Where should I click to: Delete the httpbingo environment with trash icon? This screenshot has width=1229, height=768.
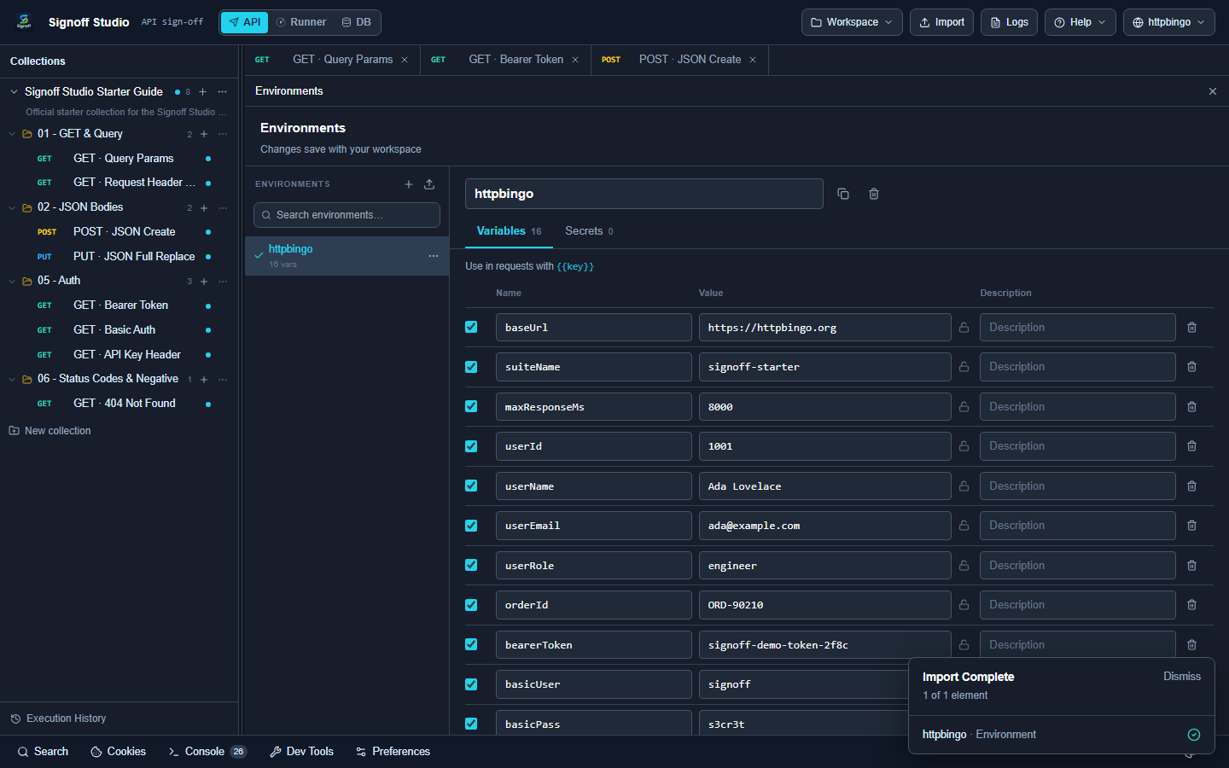(874, 194)
